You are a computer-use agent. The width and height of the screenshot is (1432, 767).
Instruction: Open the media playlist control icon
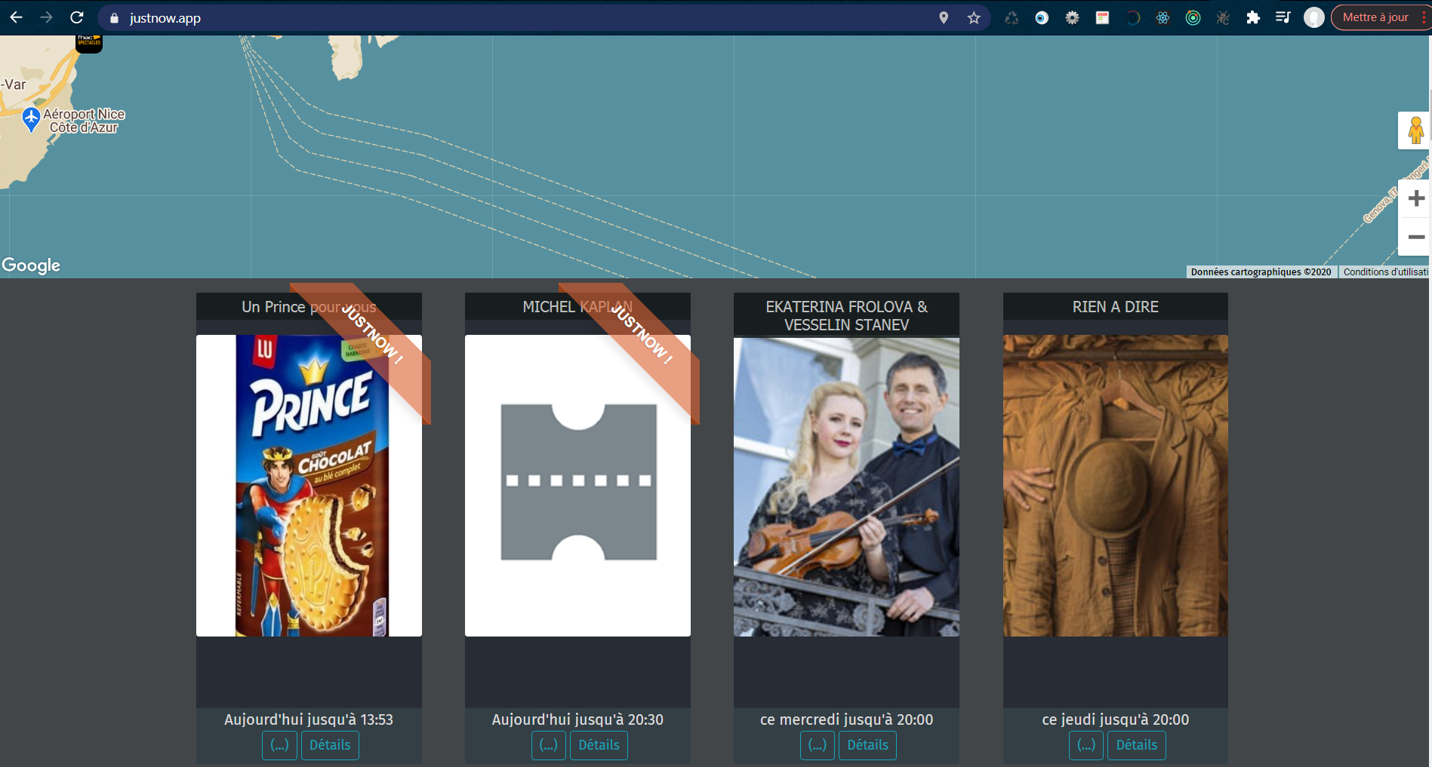point(1283,17)
